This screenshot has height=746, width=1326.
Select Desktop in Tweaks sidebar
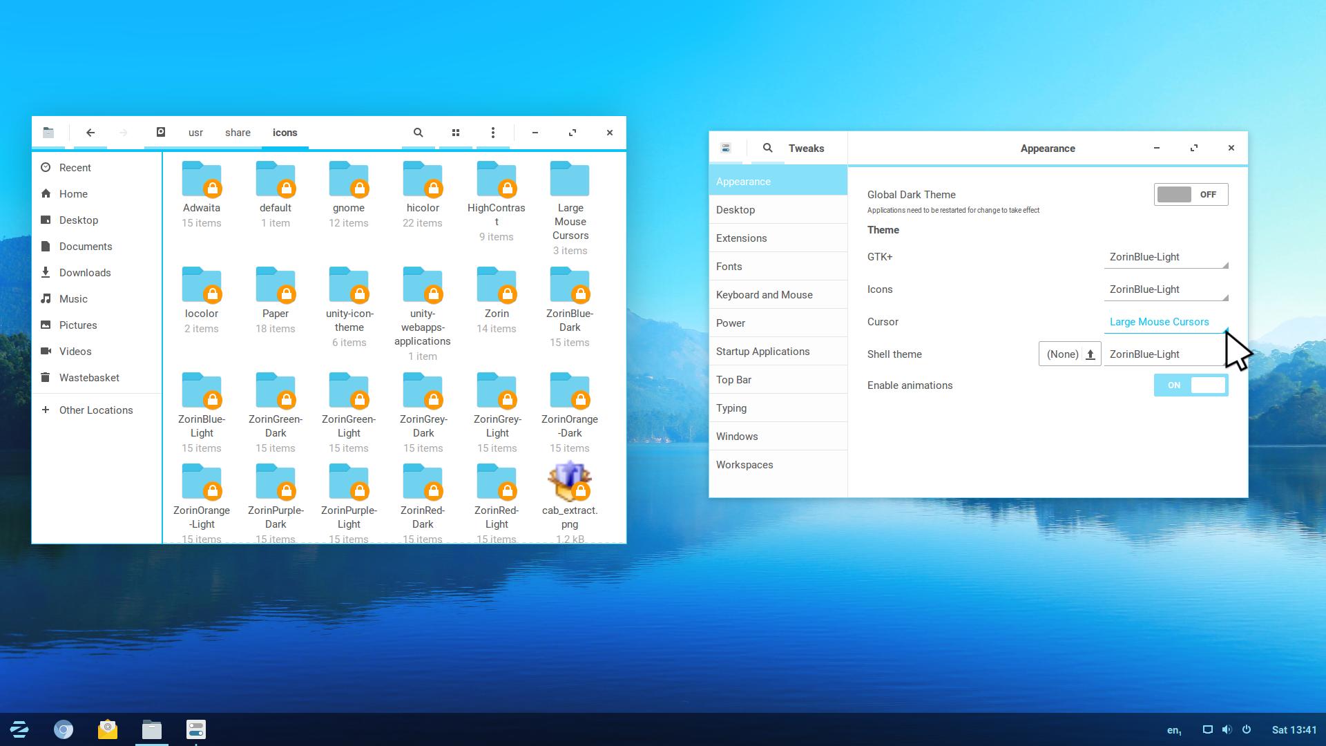pyautogui.click(x=778, y=210)
